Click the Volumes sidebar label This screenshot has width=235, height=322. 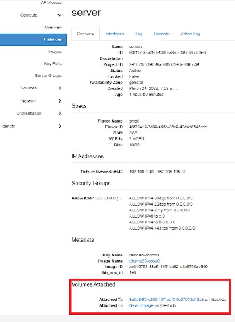click(29, 88)
